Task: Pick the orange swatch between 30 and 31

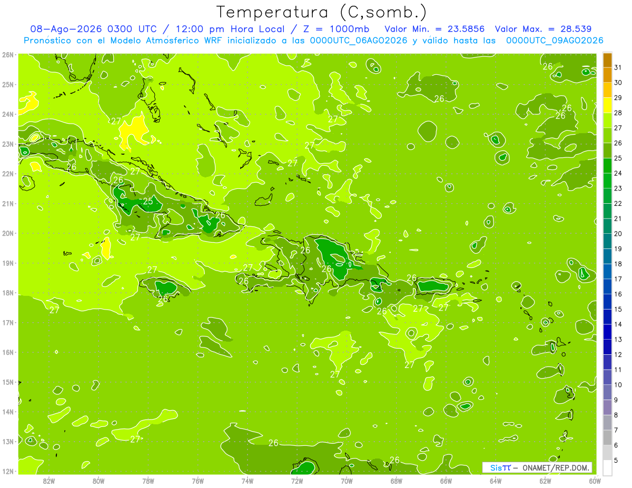Action: click(x=607, y=75)
